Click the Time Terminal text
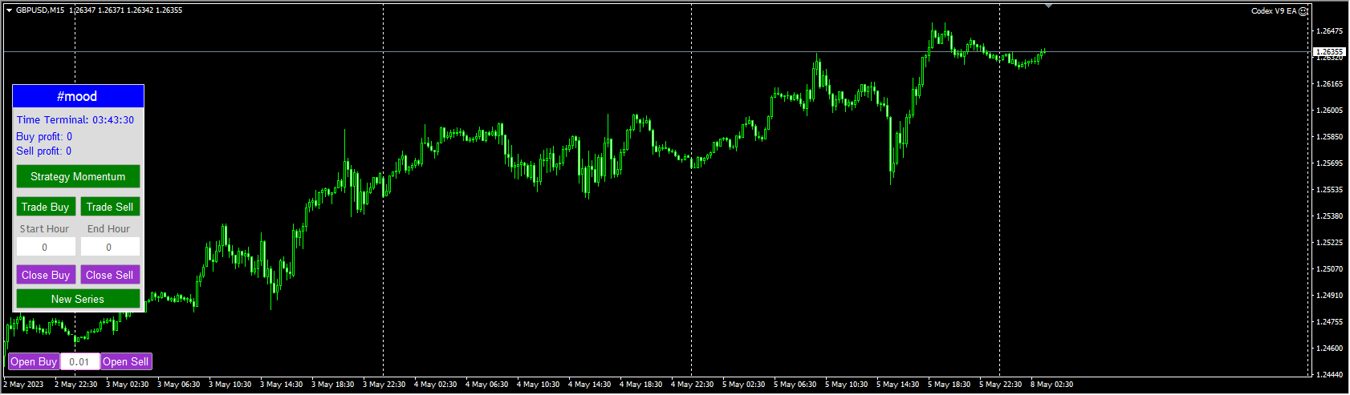This screenshot has width=1350, height=395. (75, 119)
